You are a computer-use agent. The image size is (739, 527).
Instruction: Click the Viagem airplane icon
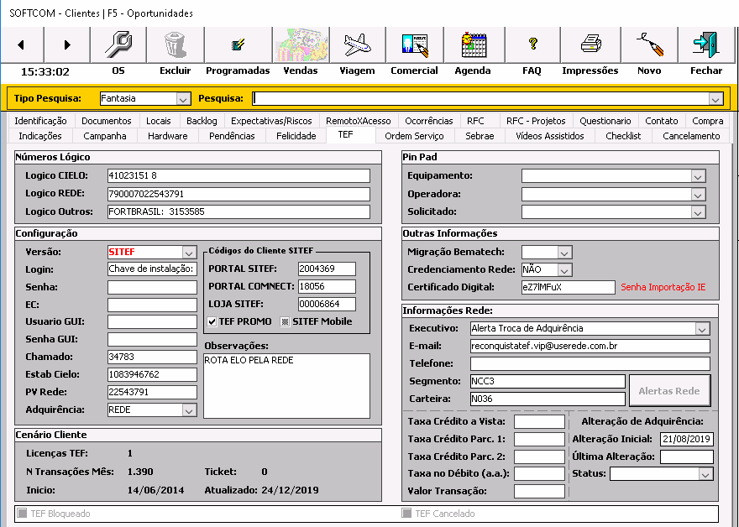357,44
